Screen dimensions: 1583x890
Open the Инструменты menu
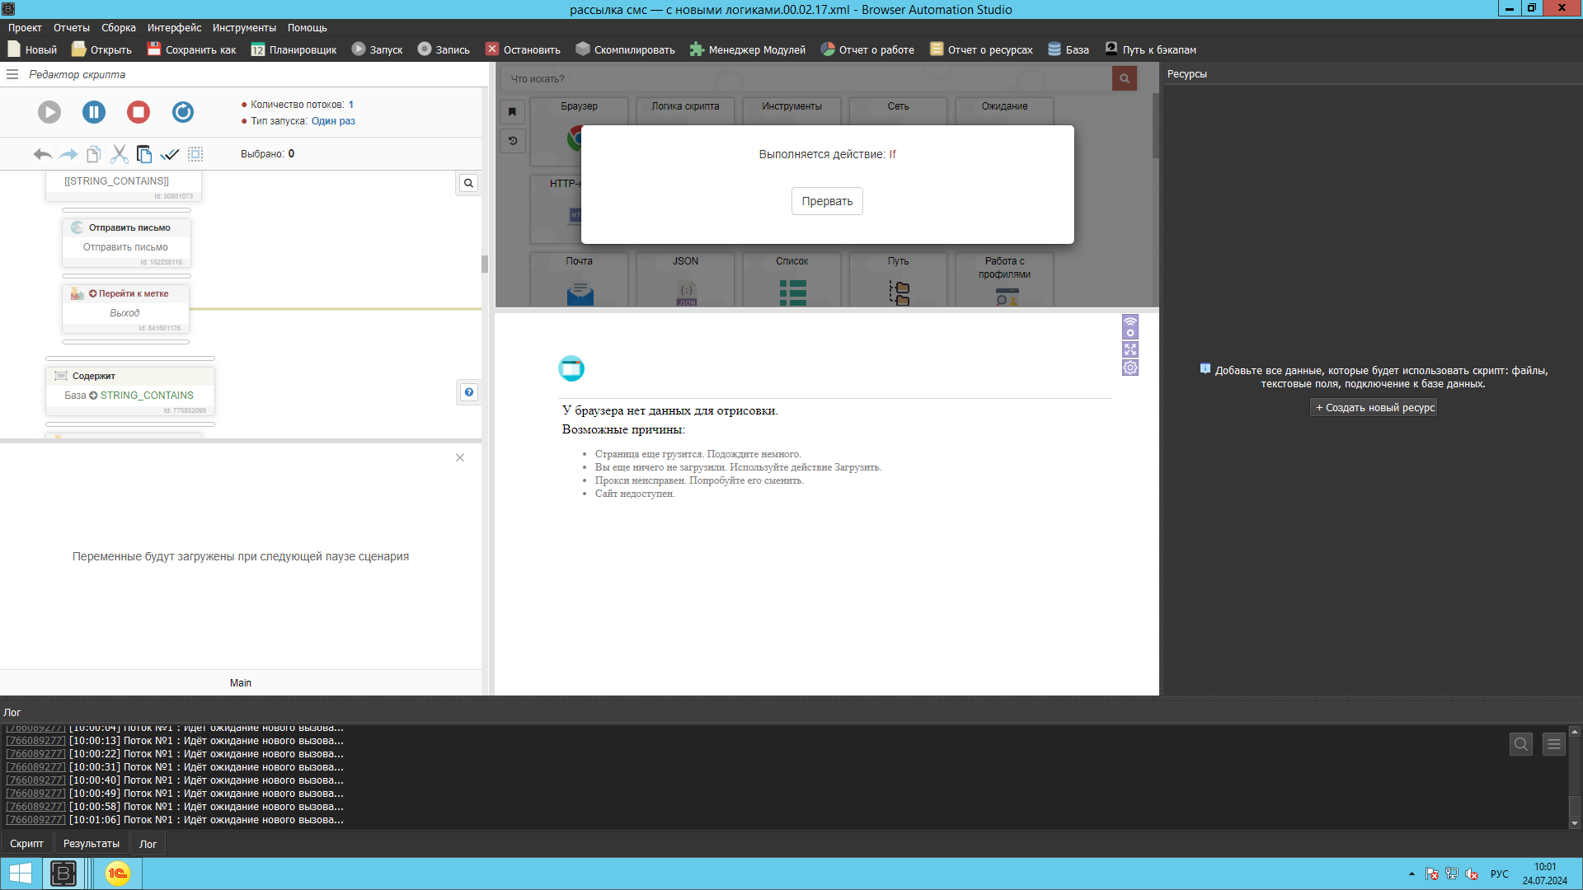point(244,28)
